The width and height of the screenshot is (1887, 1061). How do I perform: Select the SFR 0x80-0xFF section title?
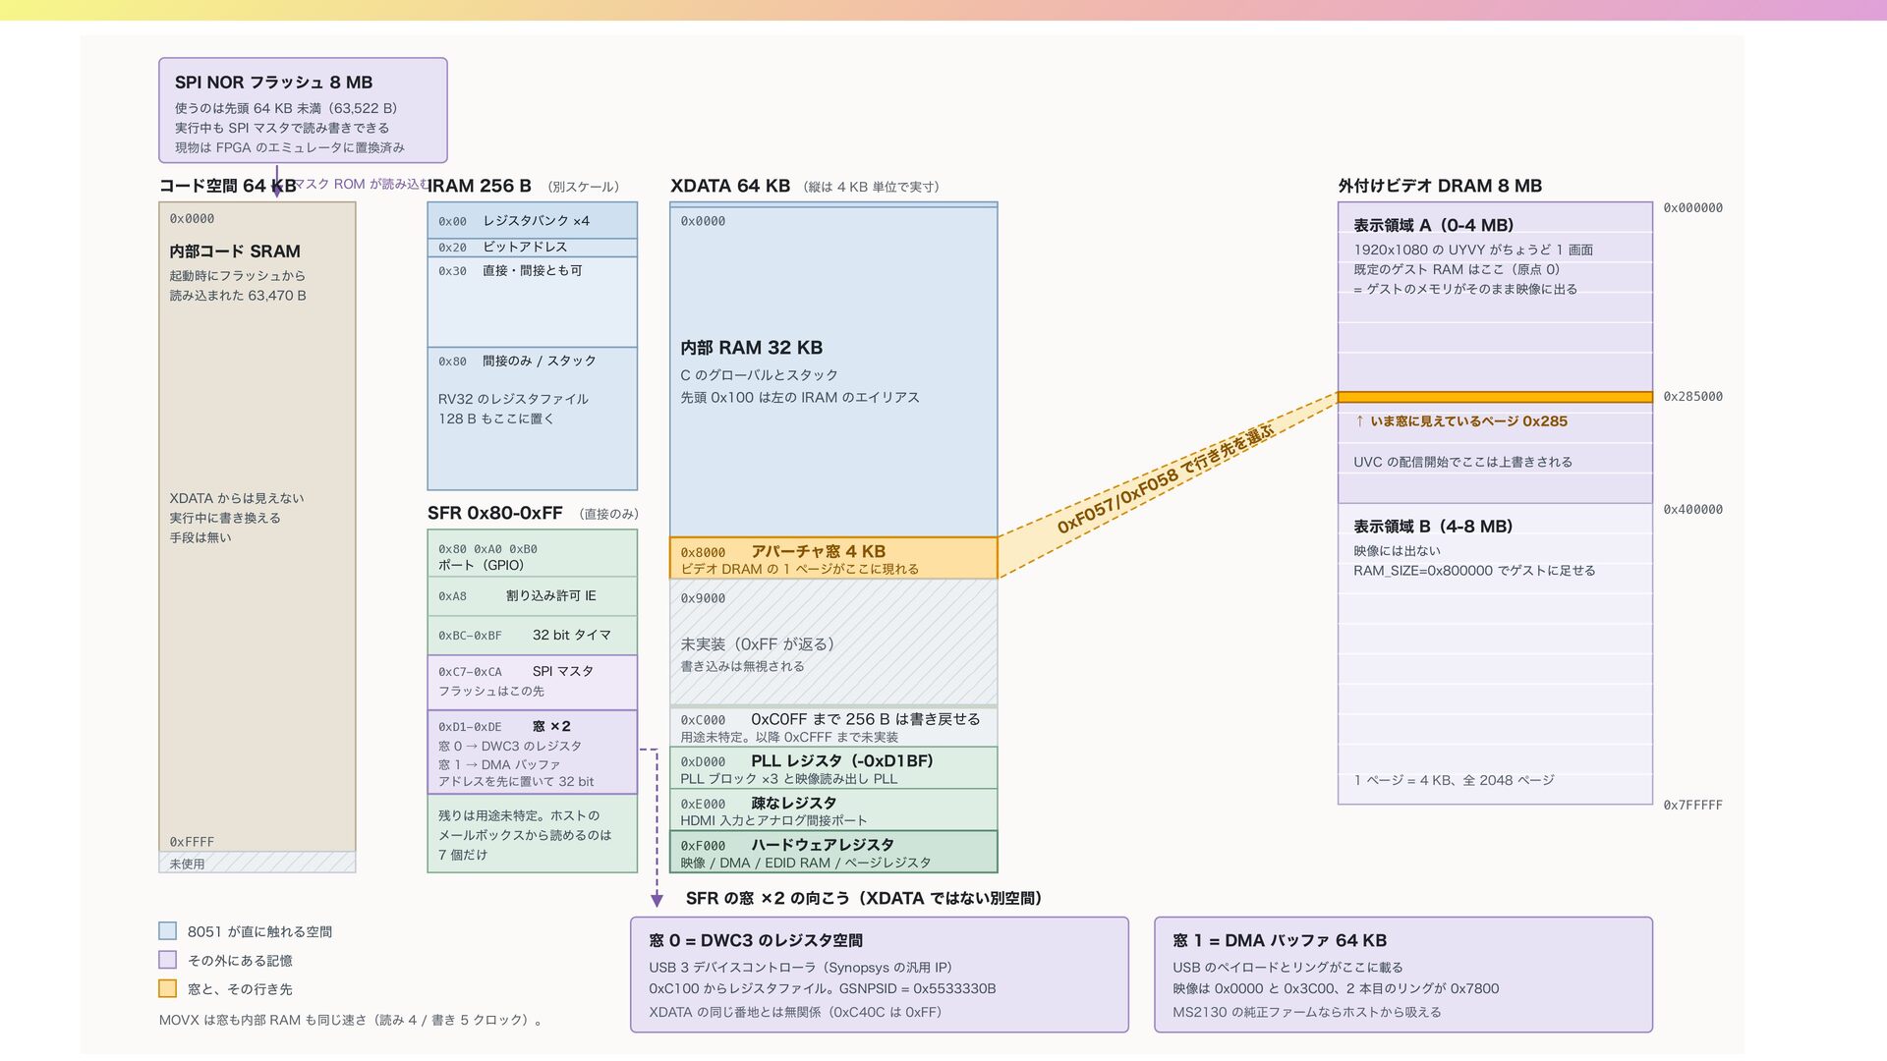click(495, 513)
